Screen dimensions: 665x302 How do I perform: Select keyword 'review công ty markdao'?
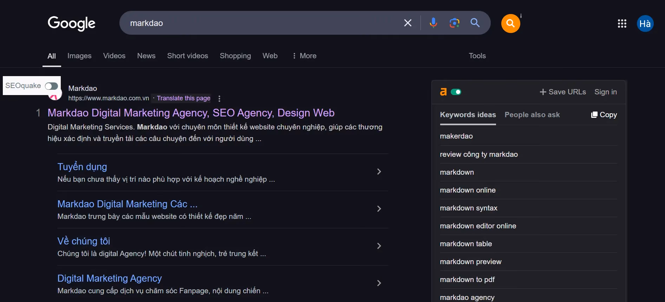[x=479, y=154]
